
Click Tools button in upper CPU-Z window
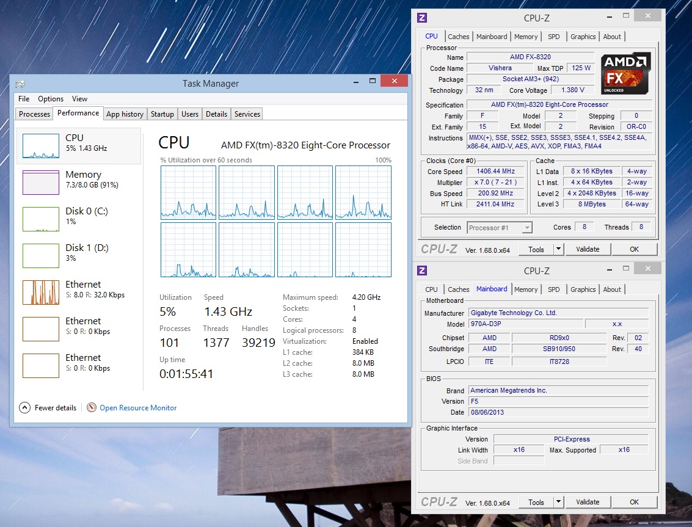(536, 249)
